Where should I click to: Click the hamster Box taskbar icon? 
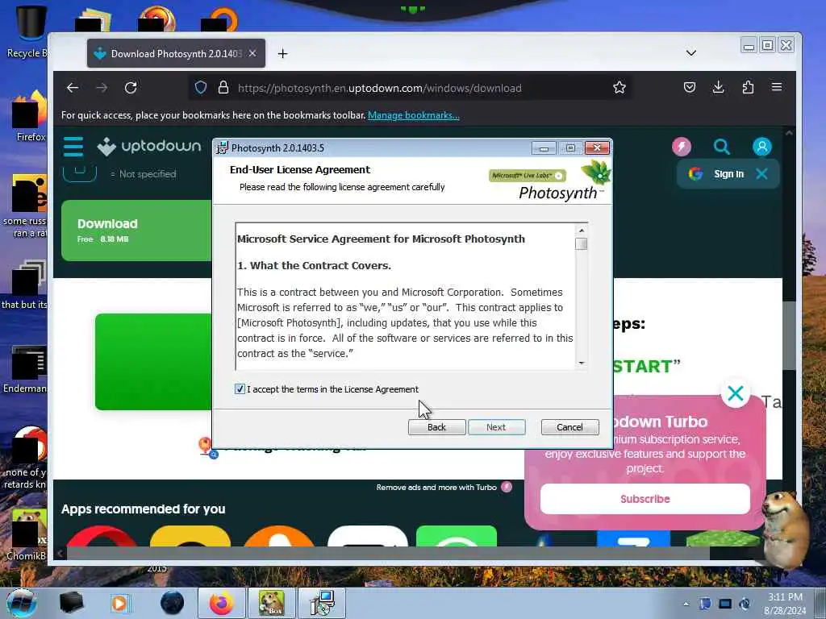[x=271, y=603]
